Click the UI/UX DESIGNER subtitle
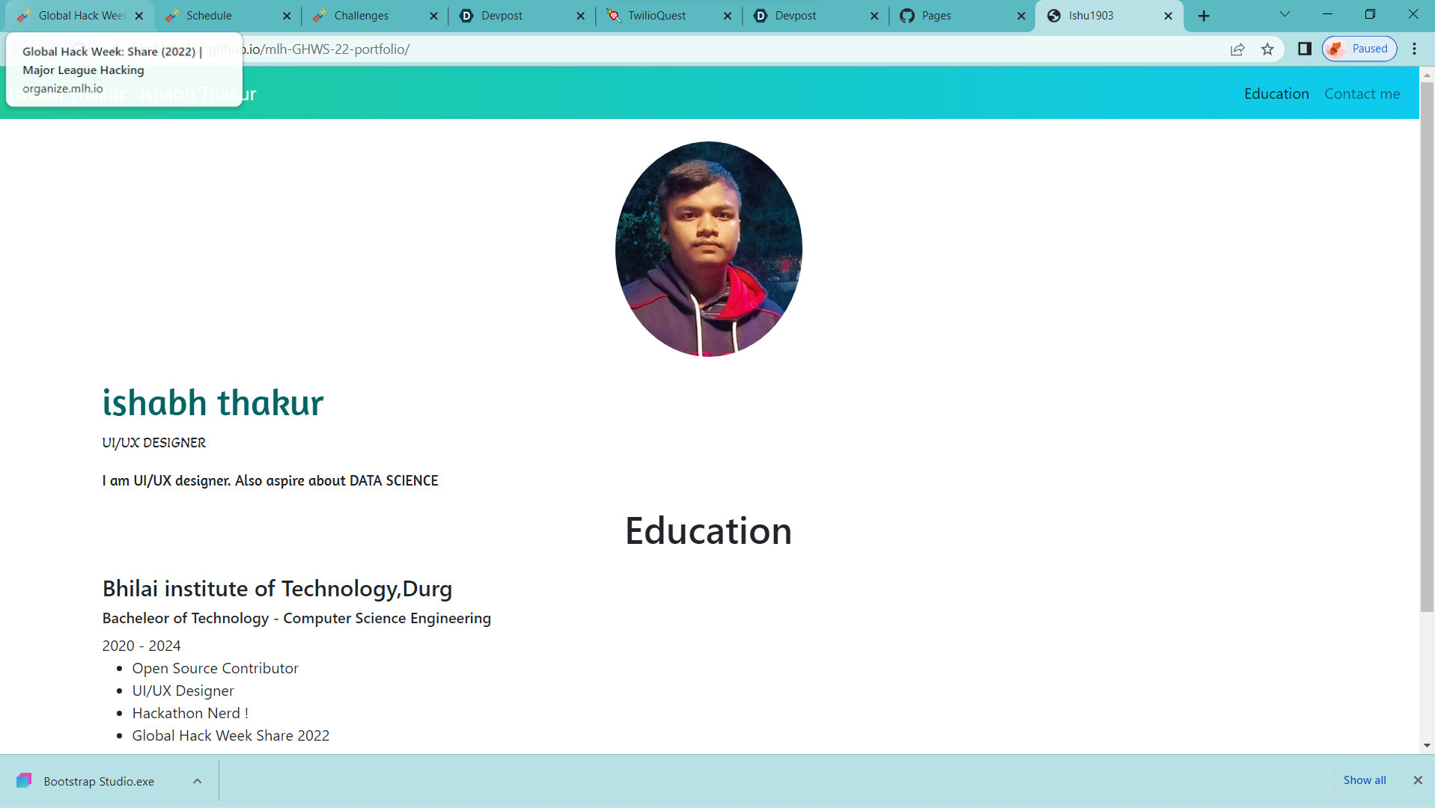Image resolution: width=1435 pixels, height=808 pixels. click(x=154, y=443)
